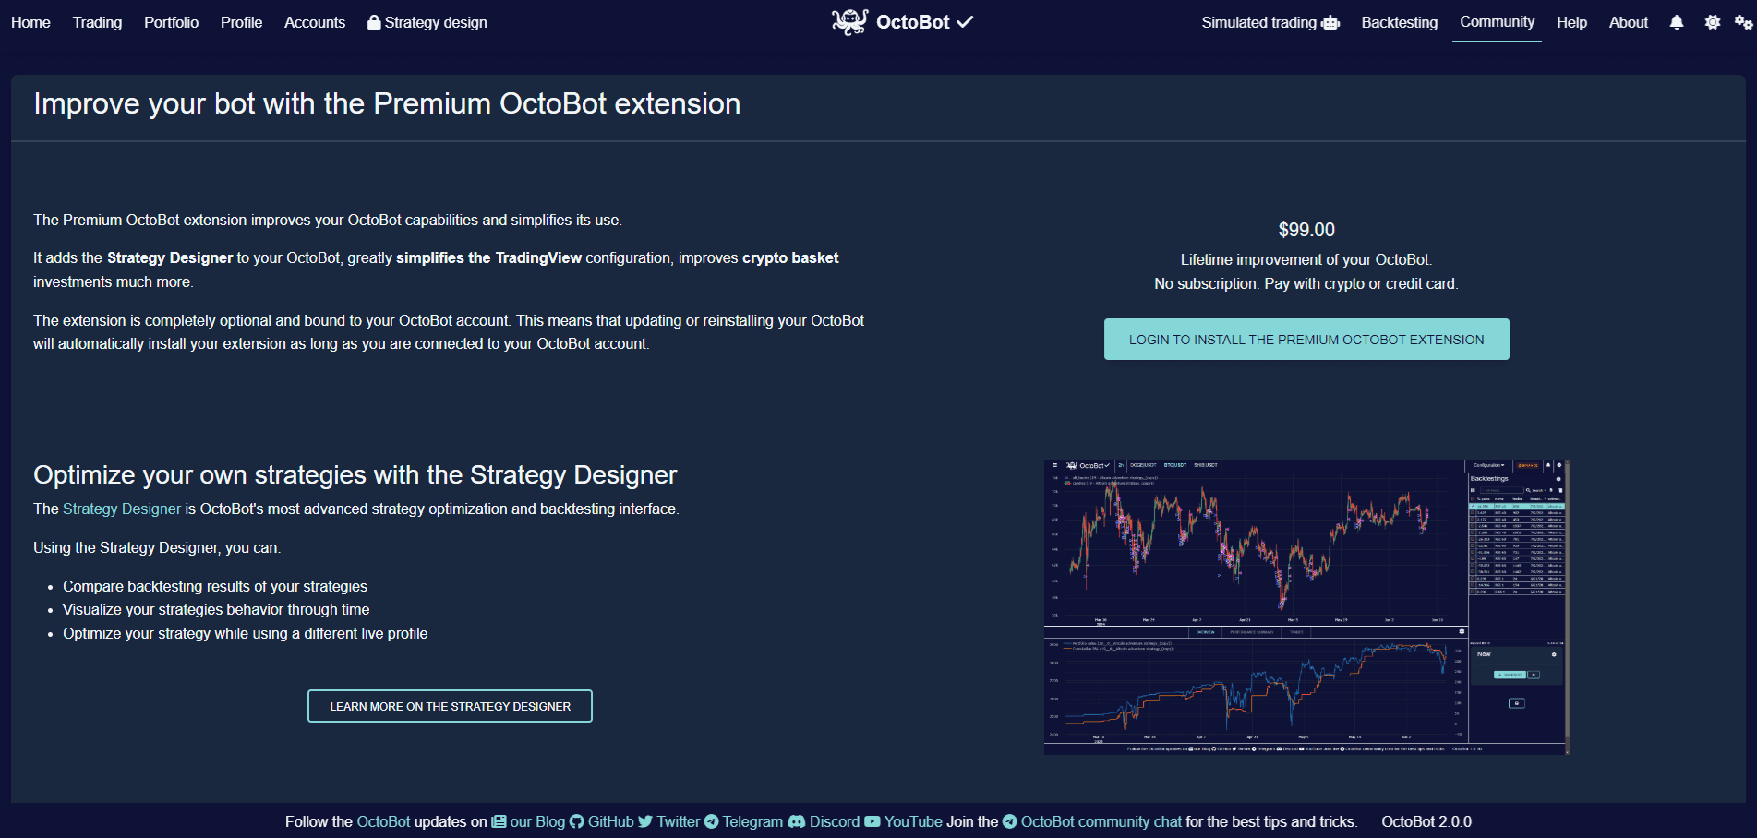This screenshot has height=838, width=1757.
Task: Click the GitHub icon in footer
Action: pyautogui.click(x=577, y=821)
